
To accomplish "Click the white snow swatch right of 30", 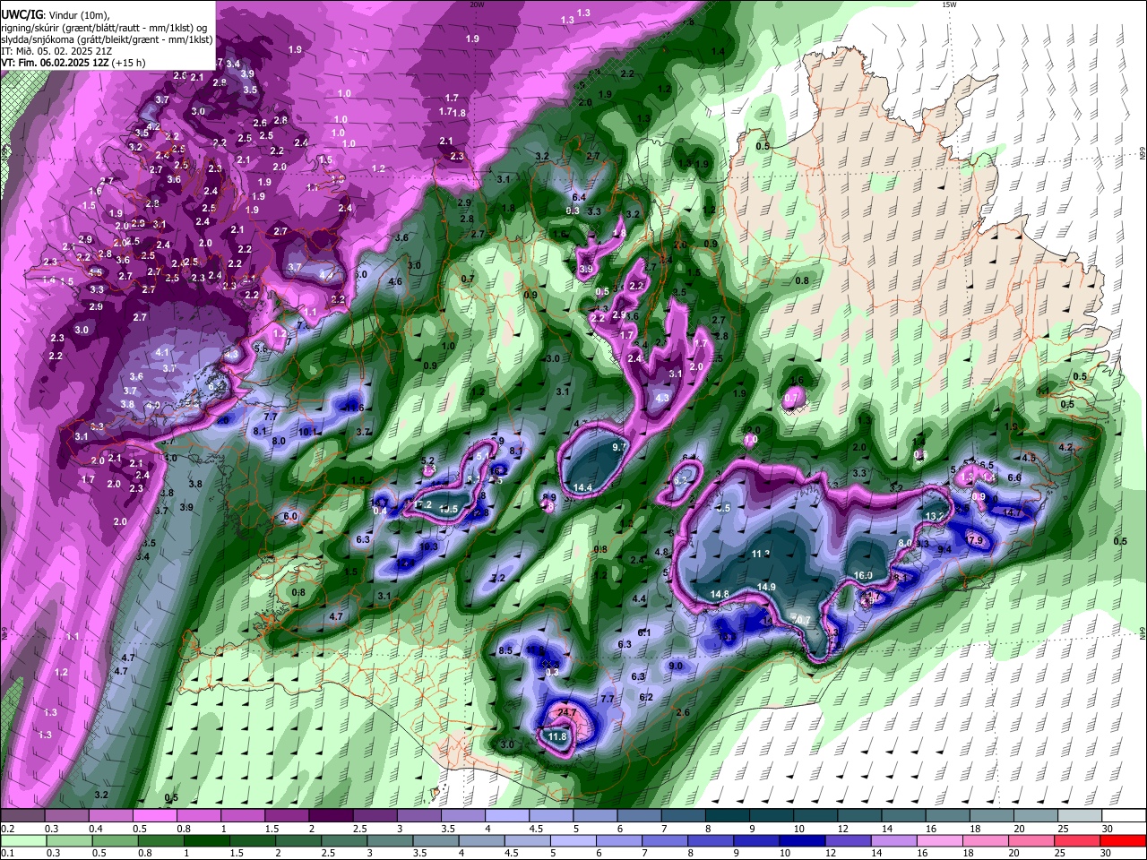I will pyautogui.click(x=1125, y=817).
